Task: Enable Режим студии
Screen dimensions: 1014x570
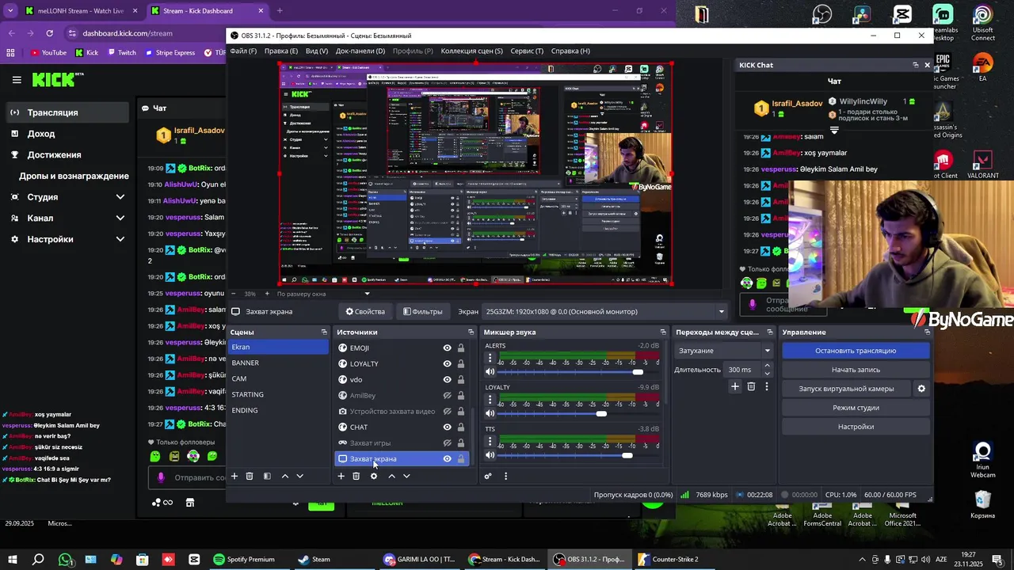Action: tap(856, 408)
